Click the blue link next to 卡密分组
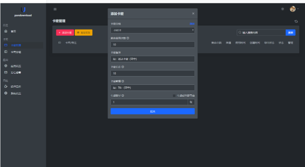 pos(192,24)
